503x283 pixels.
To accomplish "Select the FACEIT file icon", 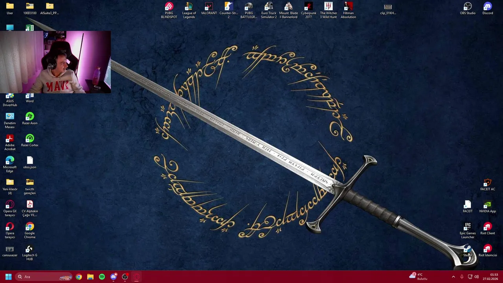I will point(468,207).
